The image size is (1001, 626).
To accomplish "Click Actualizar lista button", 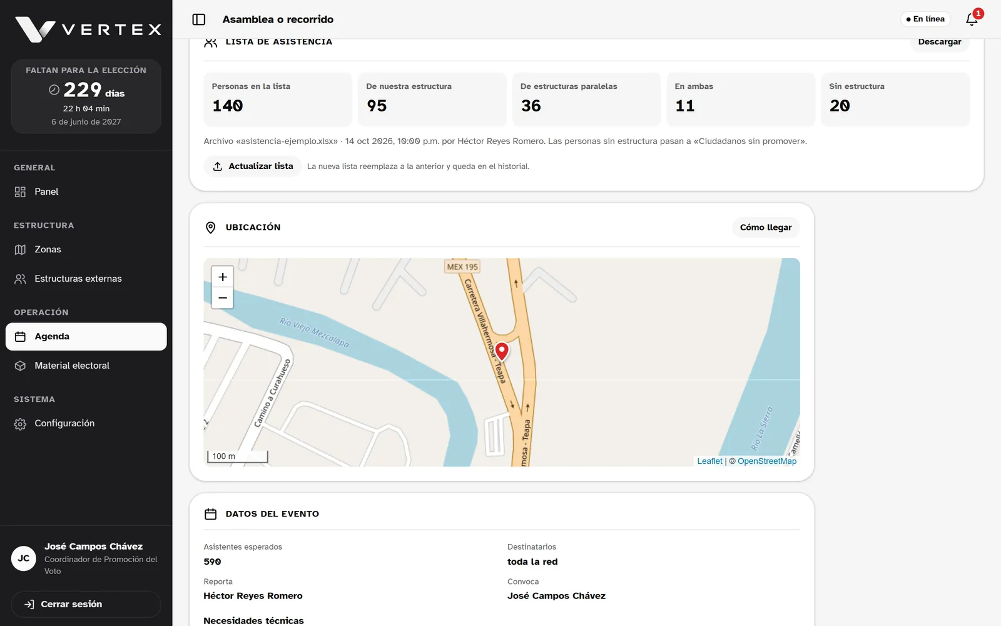I will pyautogui.click(x=253, y=167).
